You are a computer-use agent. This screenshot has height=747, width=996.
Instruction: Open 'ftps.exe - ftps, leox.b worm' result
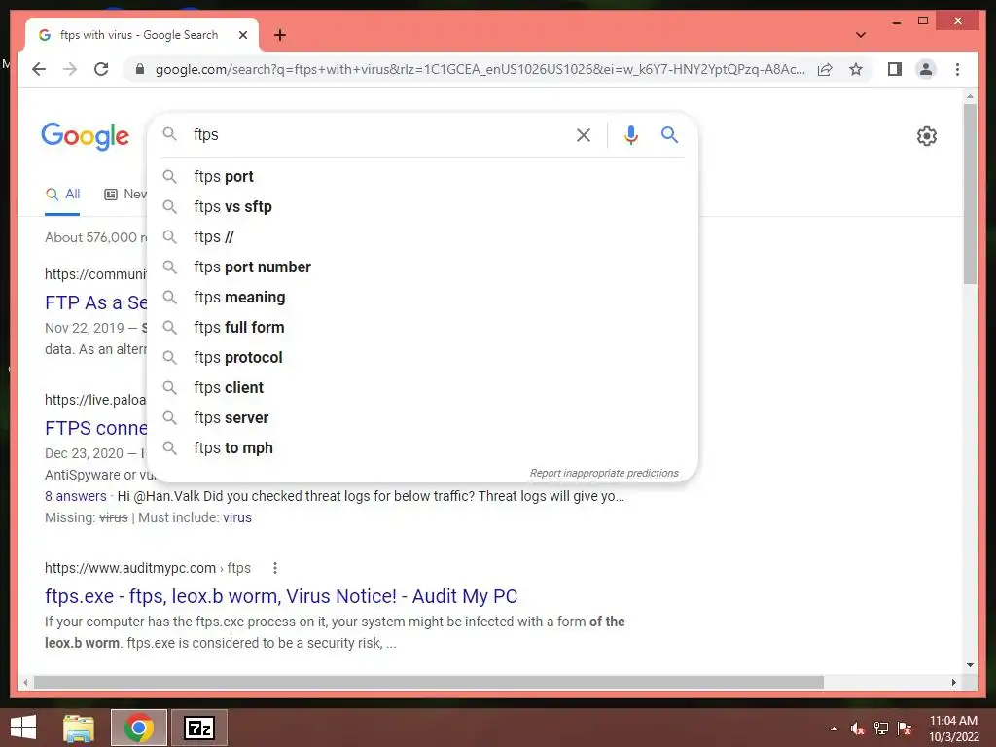tap(281, 596)
